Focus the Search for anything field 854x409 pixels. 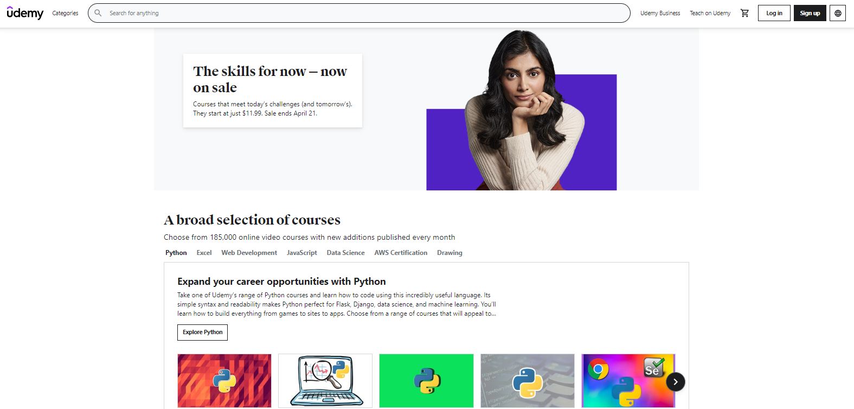coord(359,13)
